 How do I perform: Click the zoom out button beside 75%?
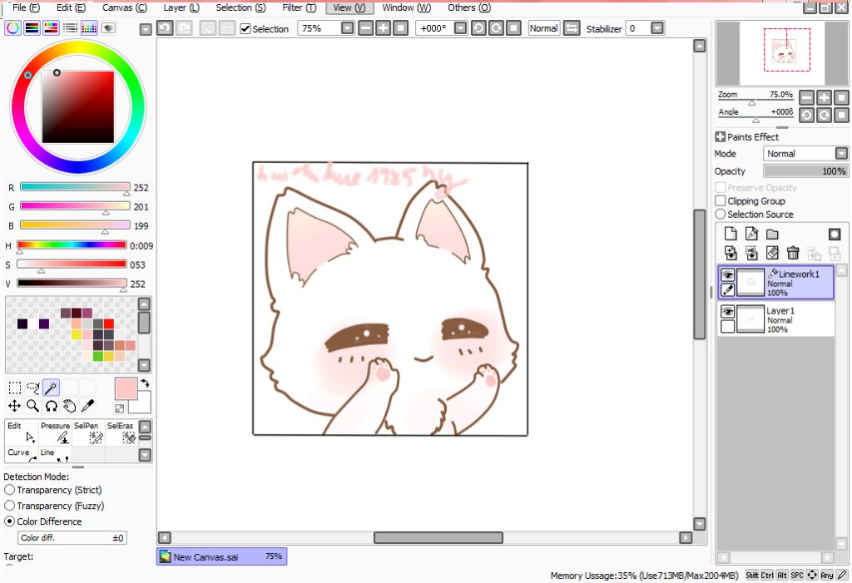[366, 28]
